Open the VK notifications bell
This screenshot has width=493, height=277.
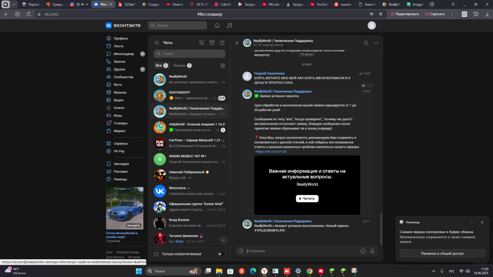click(x=217, y=26)
